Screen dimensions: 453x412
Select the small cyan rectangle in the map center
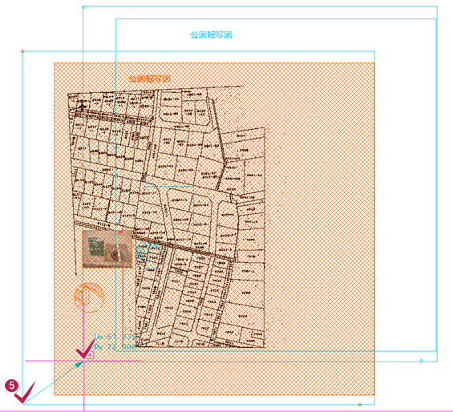[x=168, y=205]
